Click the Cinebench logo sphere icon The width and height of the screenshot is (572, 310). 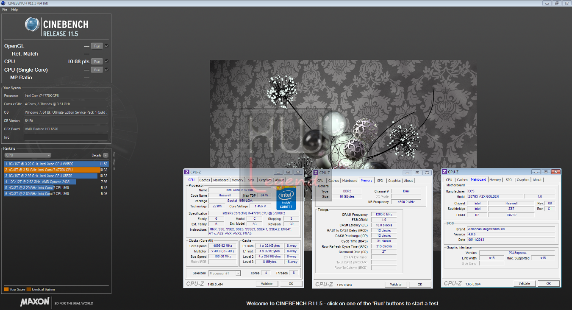(x=32, y=25)
